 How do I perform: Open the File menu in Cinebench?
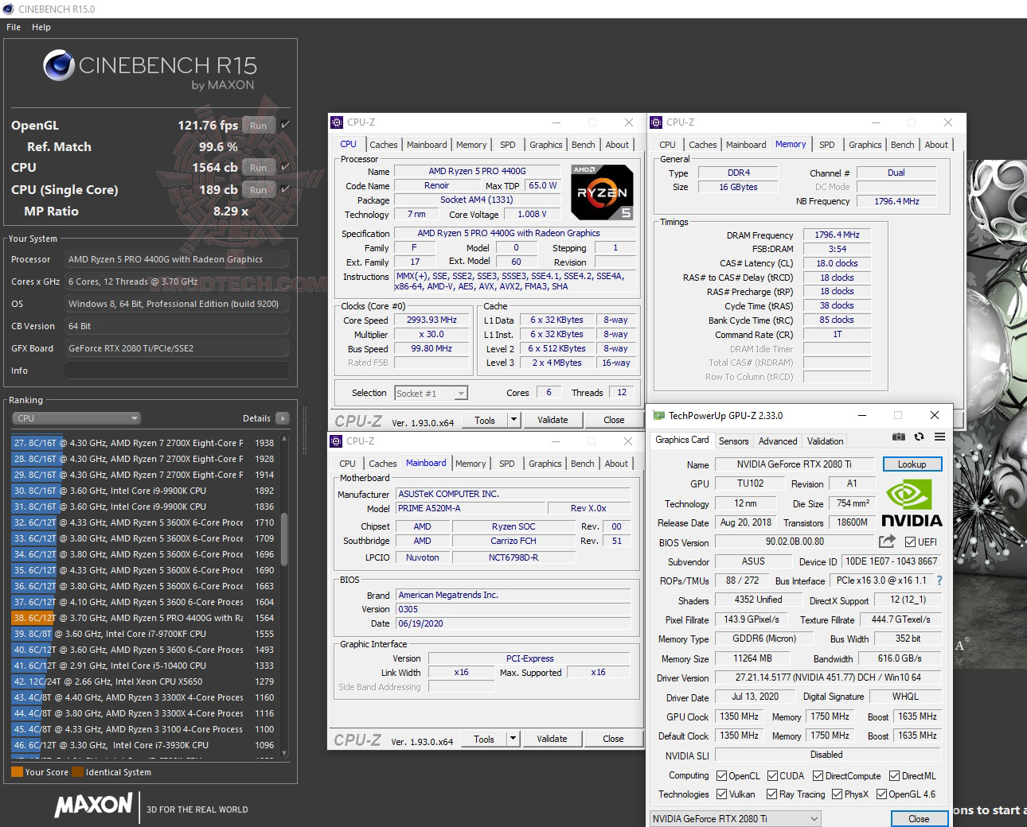tap(13, 26)
